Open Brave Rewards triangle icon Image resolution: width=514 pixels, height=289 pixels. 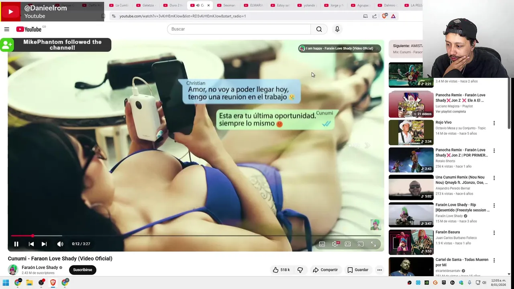click(393, 16)
